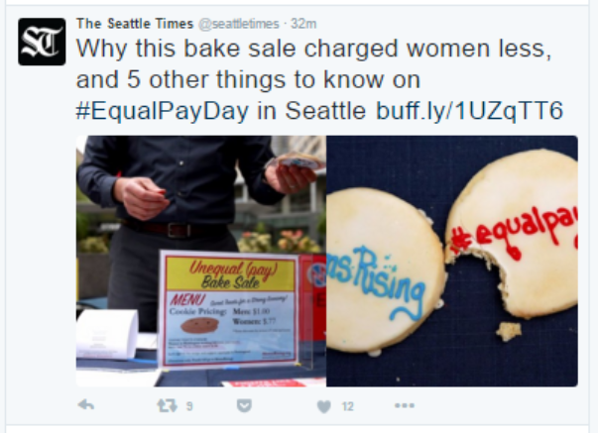The height and width of the screenshot is (433, 598).
Task: Click the blue Rising iced cookie
Action: click(385, 270)
